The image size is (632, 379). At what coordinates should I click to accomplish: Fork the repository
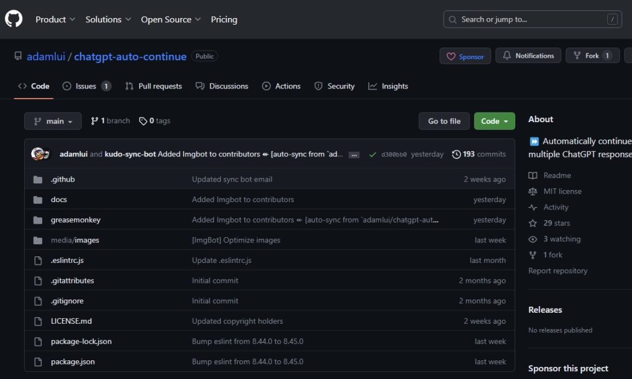point(592,55)
